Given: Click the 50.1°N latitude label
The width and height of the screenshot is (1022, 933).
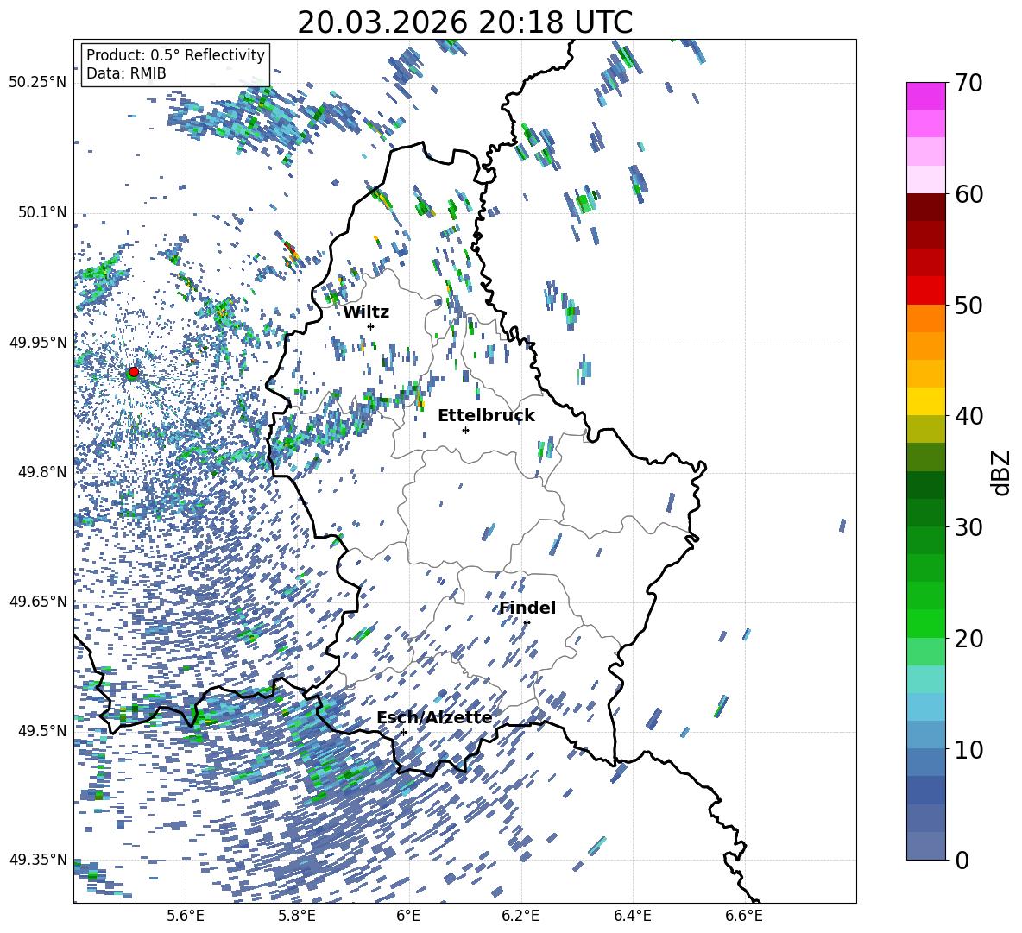Looking at the screenshot, I should coord(41,212).
